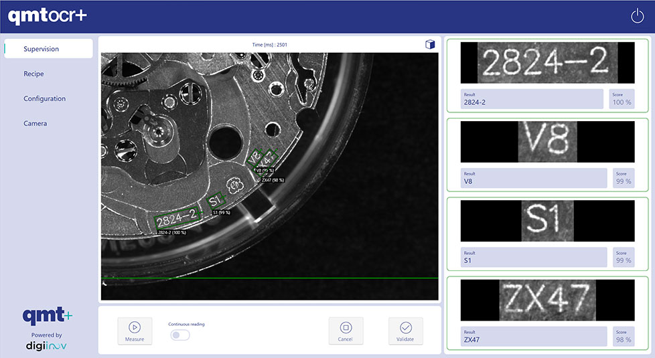Toggle the Continuous reading switch
The width and height of the screenshot is (655, 358).
point(179,335)
